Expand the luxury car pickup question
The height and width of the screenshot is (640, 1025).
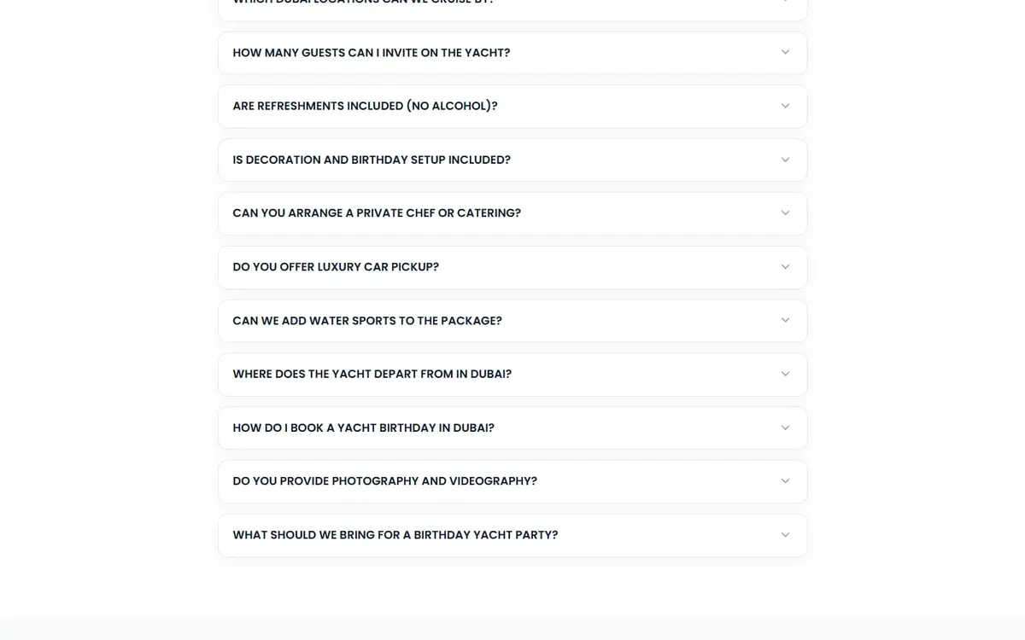(x=512, y=267)
